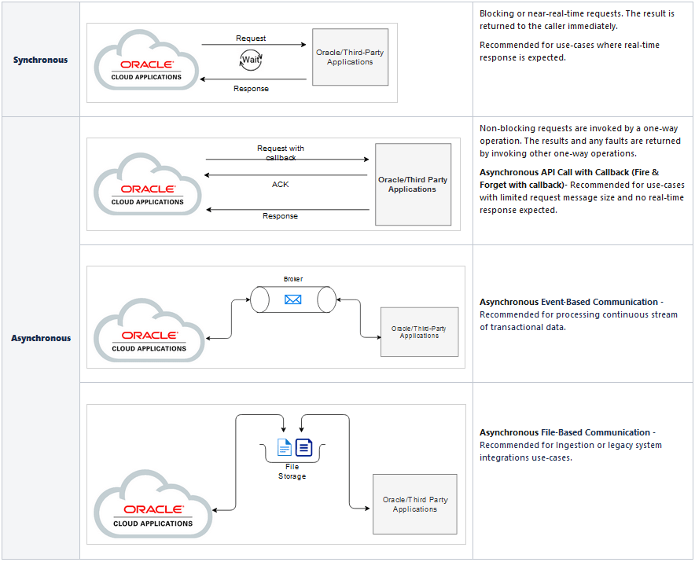The image size is (695, 562).
Task: Click the Response label in the Synchronous diagram
Action: tap(250, 89)
